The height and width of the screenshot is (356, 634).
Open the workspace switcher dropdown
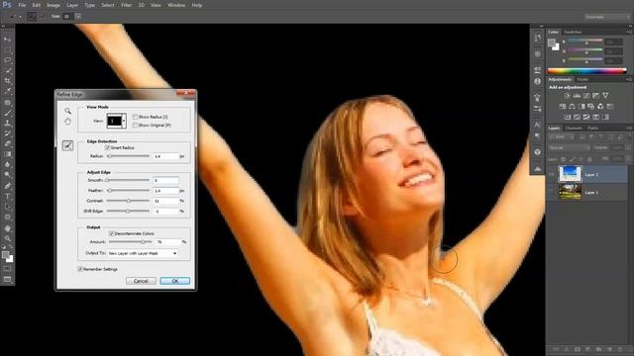click(x=607, y=17)
